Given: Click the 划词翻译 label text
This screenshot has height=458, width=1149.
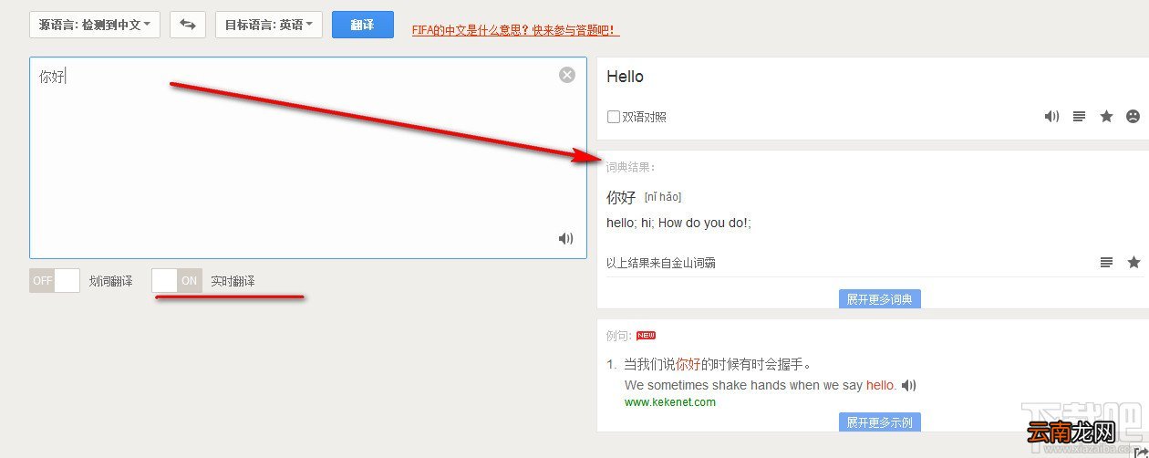Looking at the screenshot, I should pyautogui.click(x=110, y=281).
